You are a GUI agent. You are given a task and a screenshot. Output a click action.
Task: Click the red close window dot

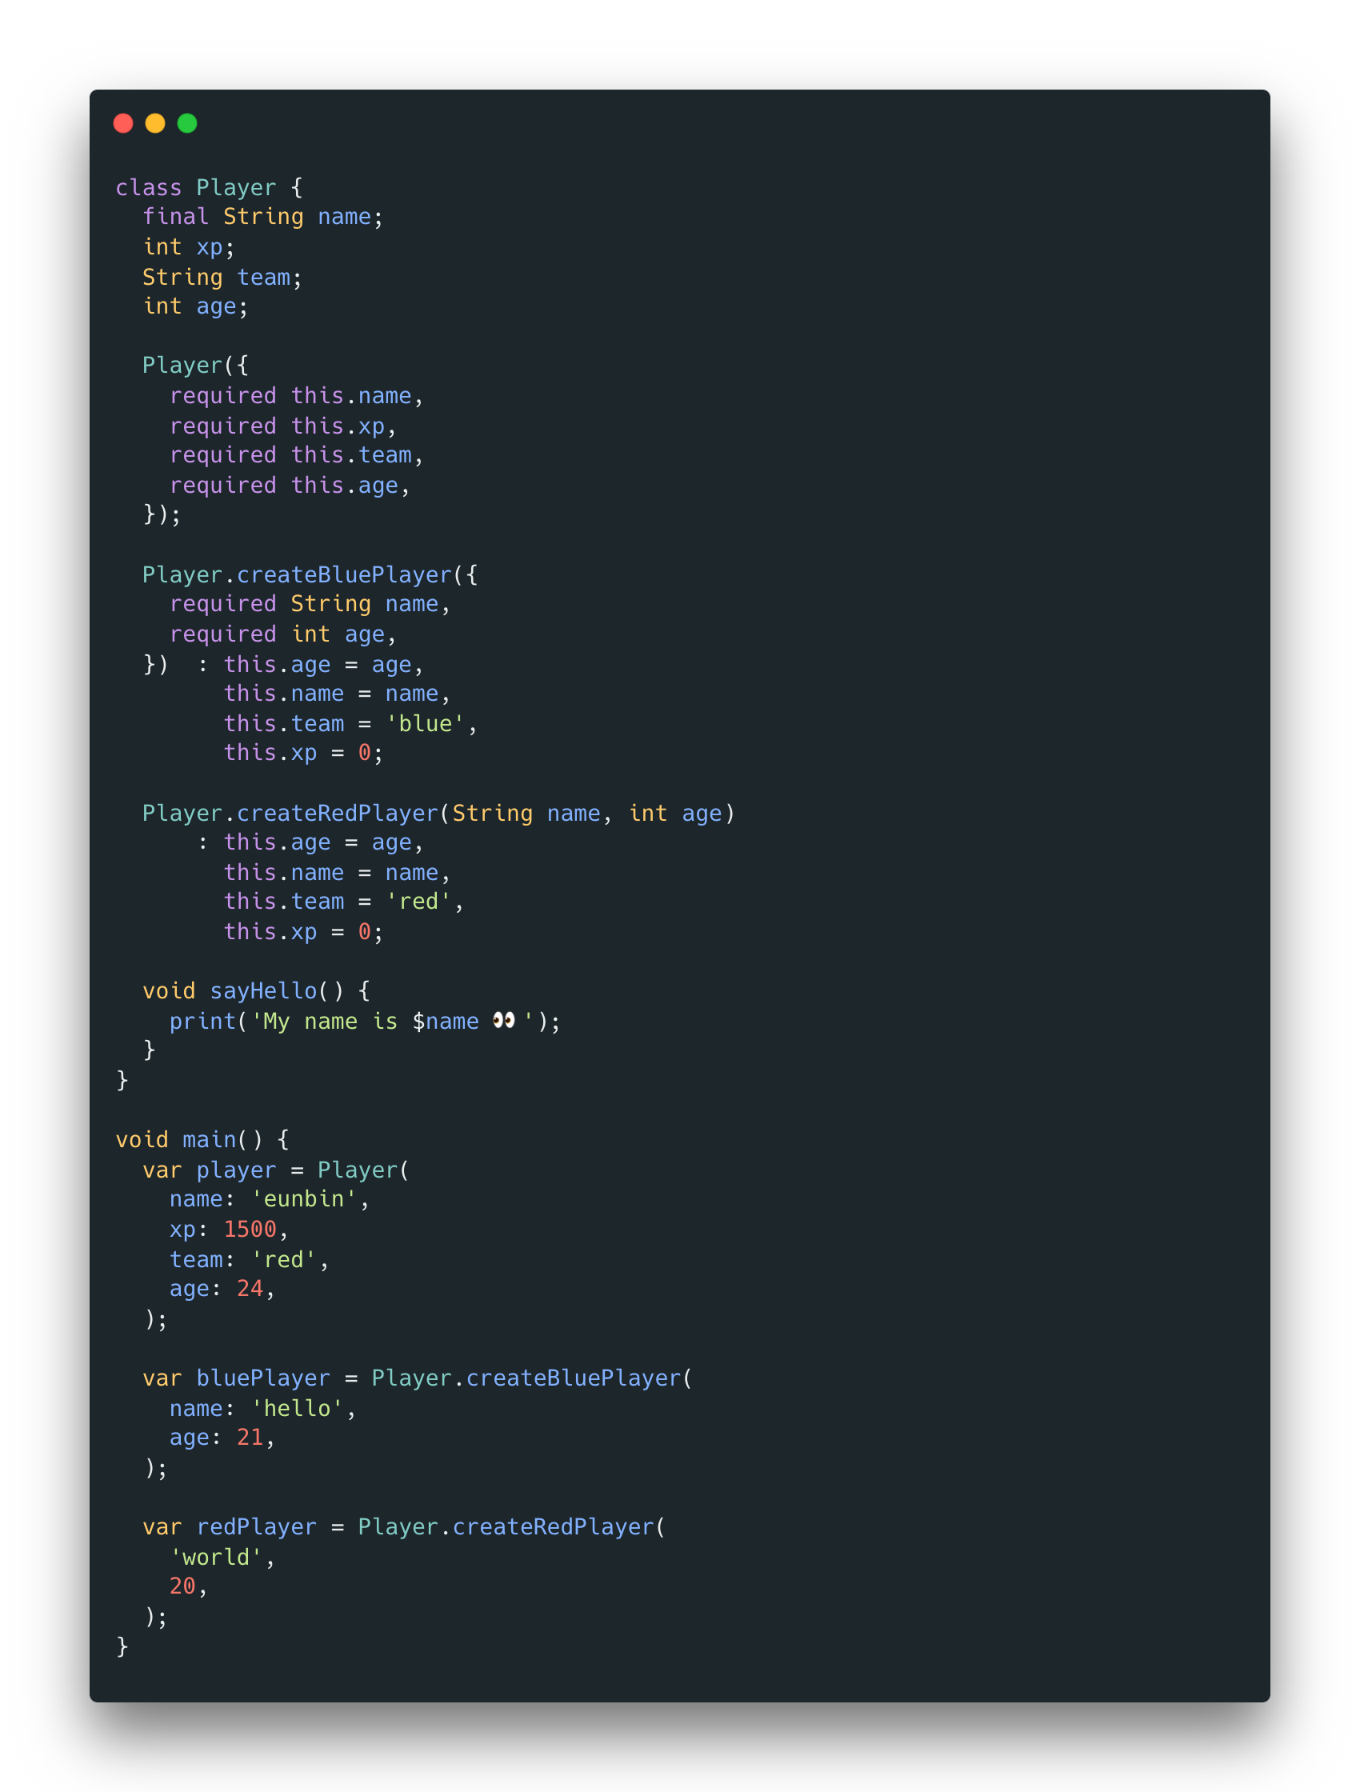123,123
